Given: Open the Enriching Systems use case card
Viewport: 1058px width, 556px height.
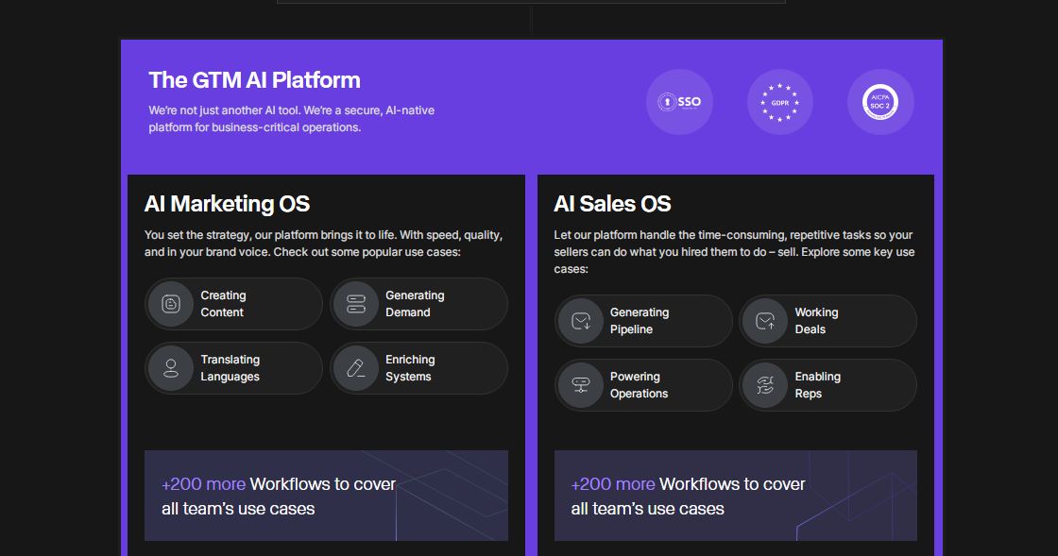Looking at the screenshot, I should pos(418,368).
